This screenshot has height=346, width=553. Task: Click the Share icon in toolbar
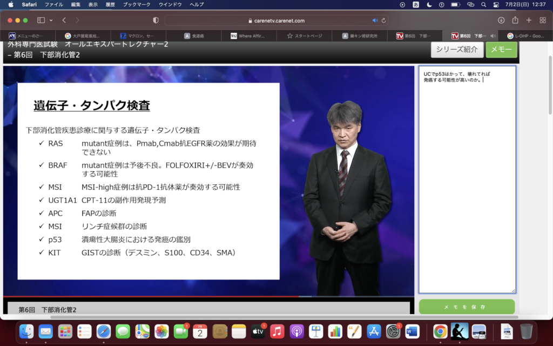pos(515,20)
